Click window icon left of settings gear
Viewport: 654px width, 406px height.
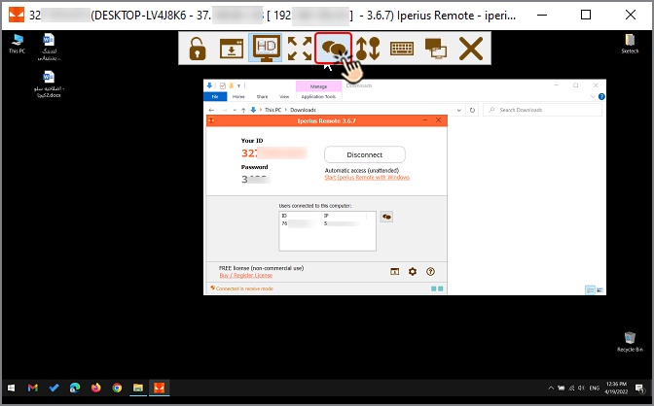click(394, 272)
